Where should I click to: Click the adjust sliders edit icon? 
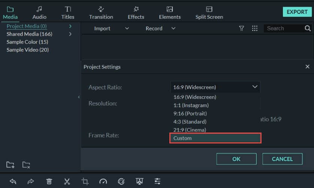(158, 181)
